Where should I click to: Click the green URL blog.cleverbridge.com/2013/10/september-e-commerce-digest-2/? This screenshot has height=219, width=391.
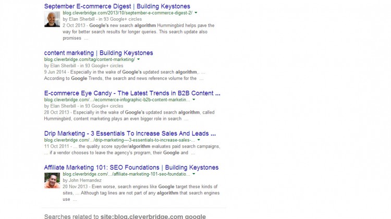127,13
